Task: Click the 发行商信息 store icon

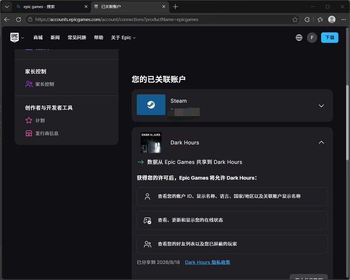Action: tap(29, 133)
